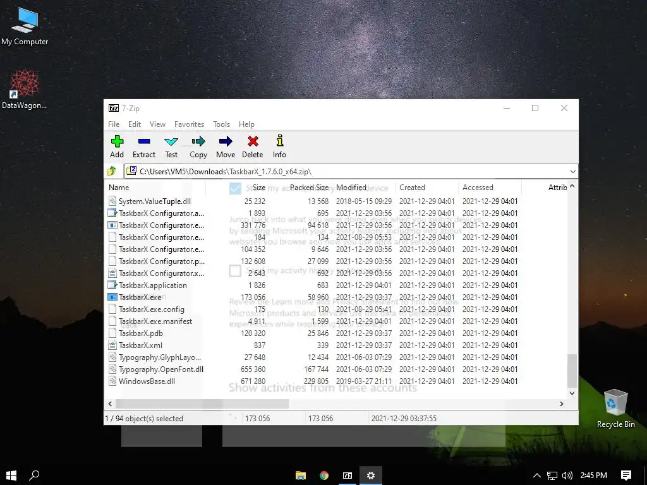Click the 2019-03-27 21:11 modified date
Screen dimensions: 647x485
pos(363,381)
